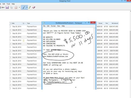Check the Sep 22, 2014 row checkbox
The width and height of the screenshot is (131, 98).
[x=10, y=88]
